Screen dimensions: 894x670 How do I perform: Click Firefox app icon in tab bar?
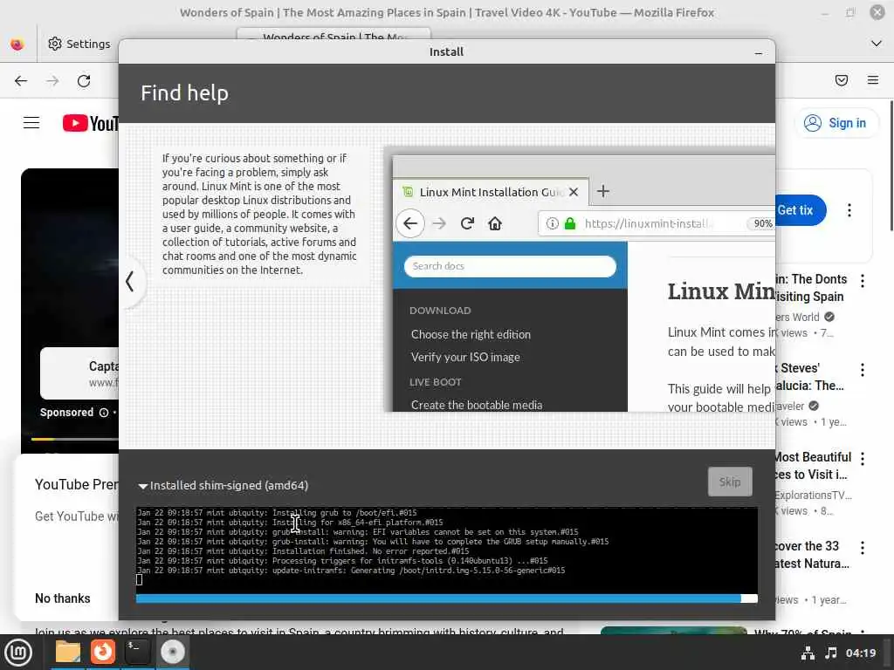[17, 44]
